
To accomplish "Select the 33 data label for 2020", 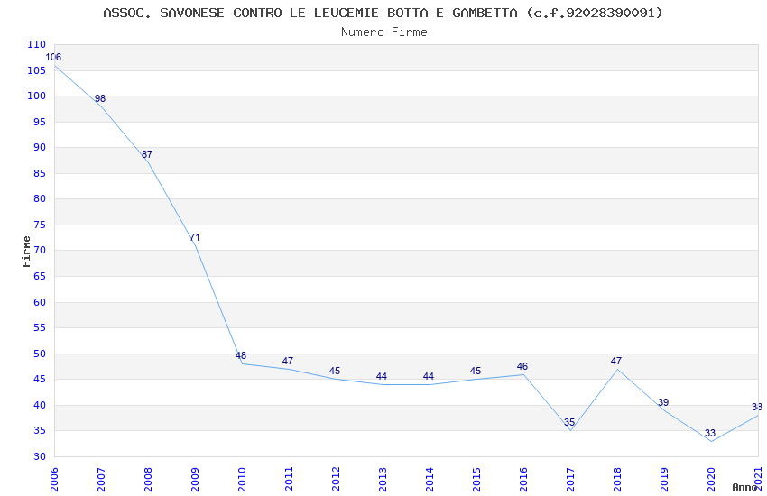I will pos(710,434).
